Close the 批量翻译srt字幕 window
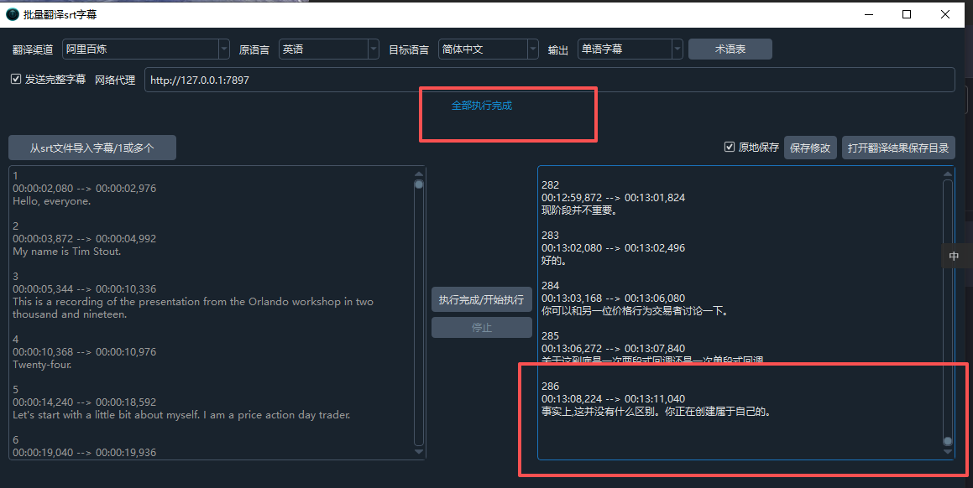Viewport: 973px width, 488px height. 945,14
